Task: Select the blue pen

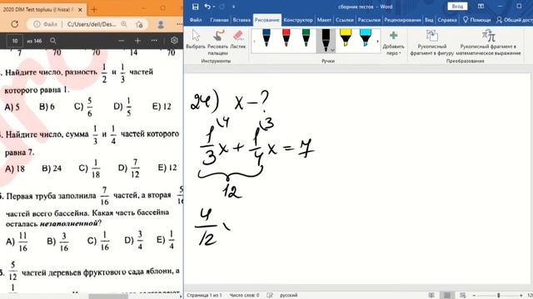Action: [x=266, y=38]
